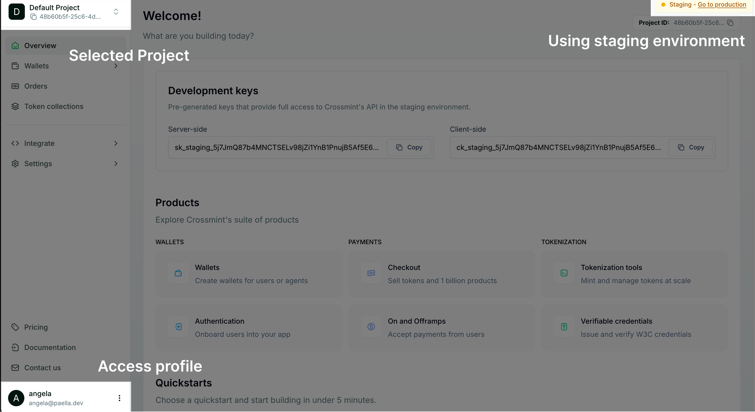755x412 pixels.
Task: Open the On and Offramps card
Action: pyautogui.click(x=442, y=327)
